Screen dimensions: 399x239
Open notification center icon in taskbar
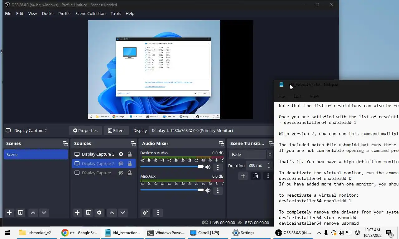pyautogui.click(x=389, y=233)
